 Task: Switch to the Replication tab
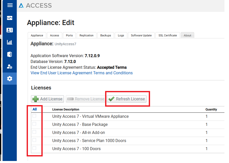[x=86, y=35]
